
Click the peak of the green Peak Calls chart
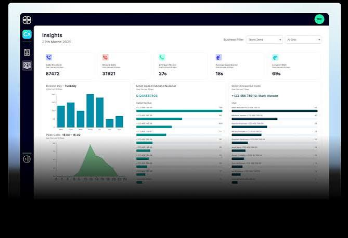pyautogui.click(x=90, y=145)
